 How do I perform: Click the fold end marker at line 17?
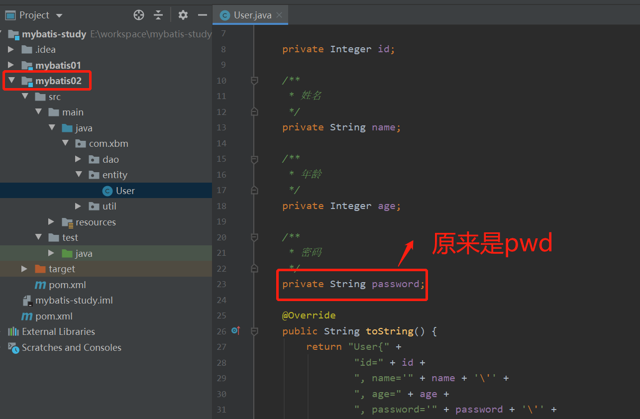tap(254, 190)
